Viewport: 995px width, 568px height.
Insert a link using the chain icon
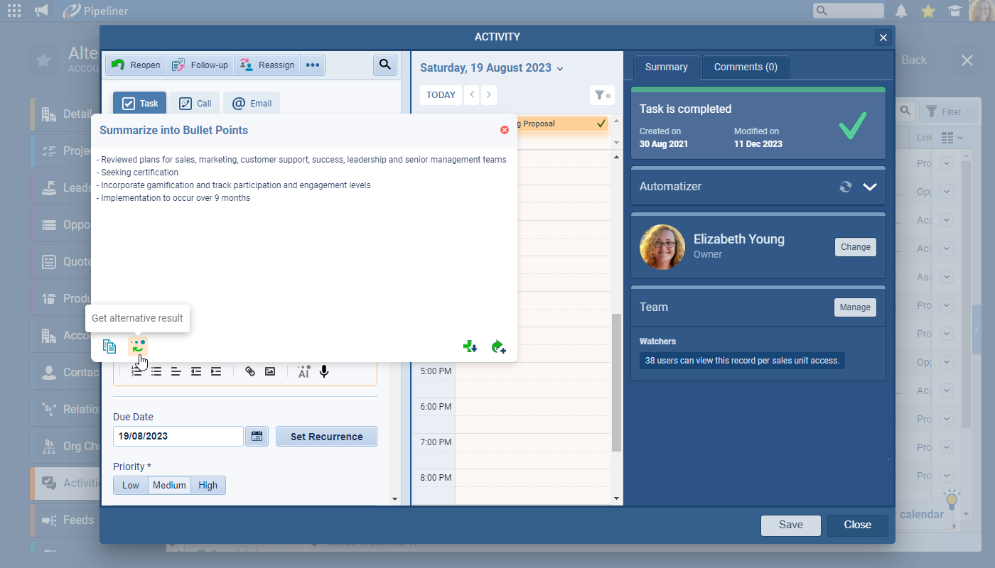pyautogui.click(x=250, y=371)
